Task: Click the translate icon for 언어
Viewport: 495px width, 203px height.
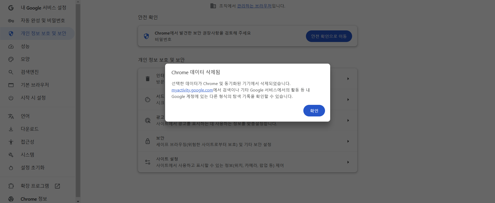Action: 11,116
